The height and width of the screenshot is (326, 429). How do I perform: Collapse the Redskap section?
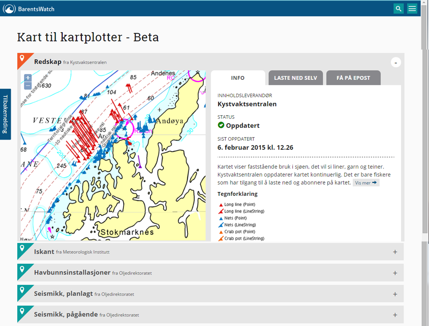pyautogui.click(x=396, y=63)
